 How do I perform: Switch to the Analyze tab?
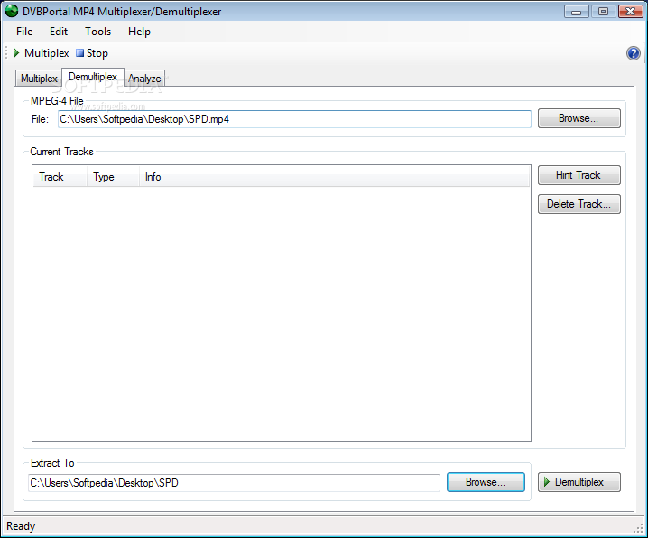tap(144, 79)
